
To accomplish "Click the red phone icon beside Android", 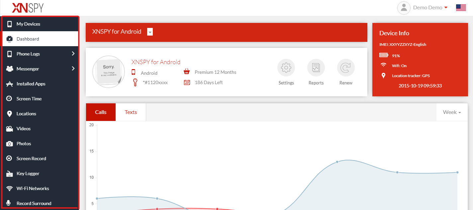I will point(134,72).
